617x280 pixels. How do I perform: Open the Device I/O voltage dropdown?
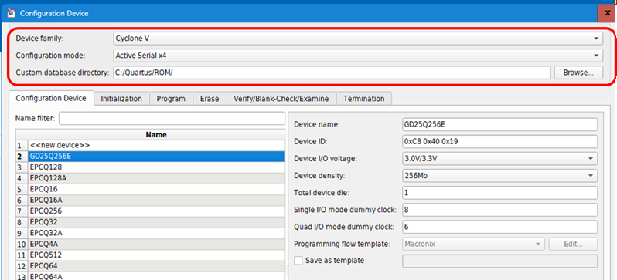[499, 158]
